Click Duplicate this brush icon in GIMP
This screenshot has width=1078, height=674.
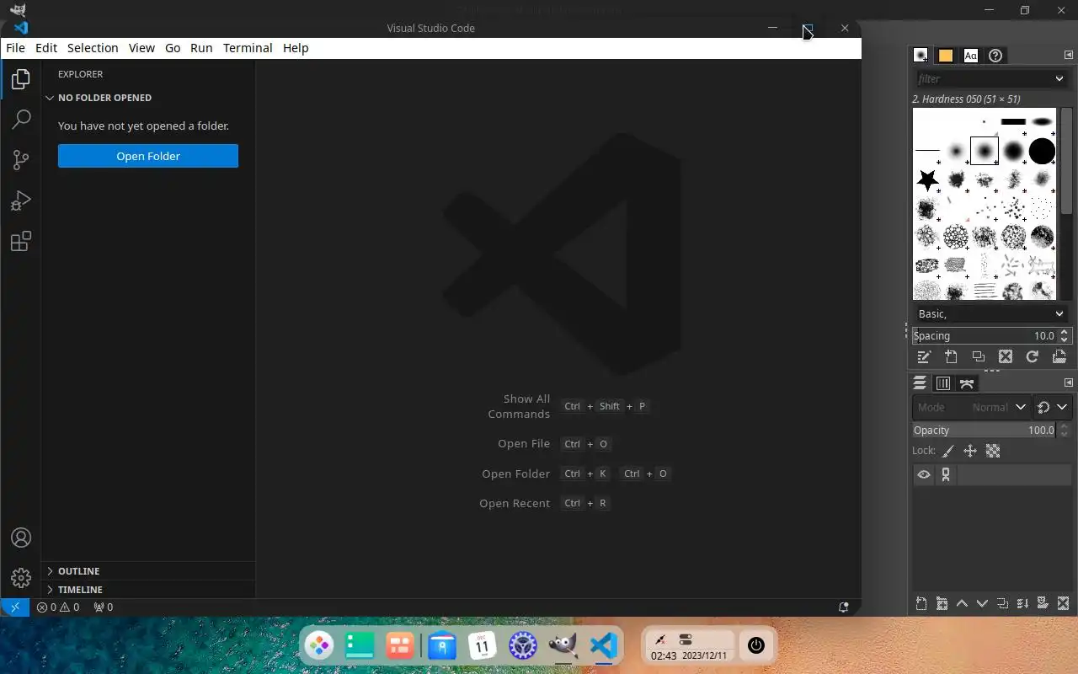[x=978, y=357]
